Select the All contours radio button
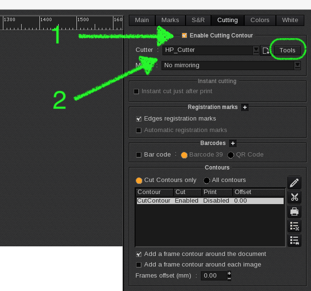Screen dimensions: 311x291 pos(207,181)
